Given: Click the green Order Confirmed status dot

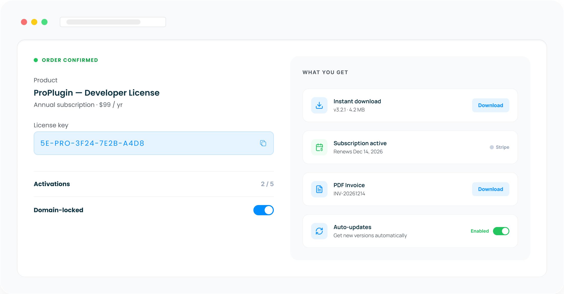Looking at the screenshot, I should click(x=36, y=60).
